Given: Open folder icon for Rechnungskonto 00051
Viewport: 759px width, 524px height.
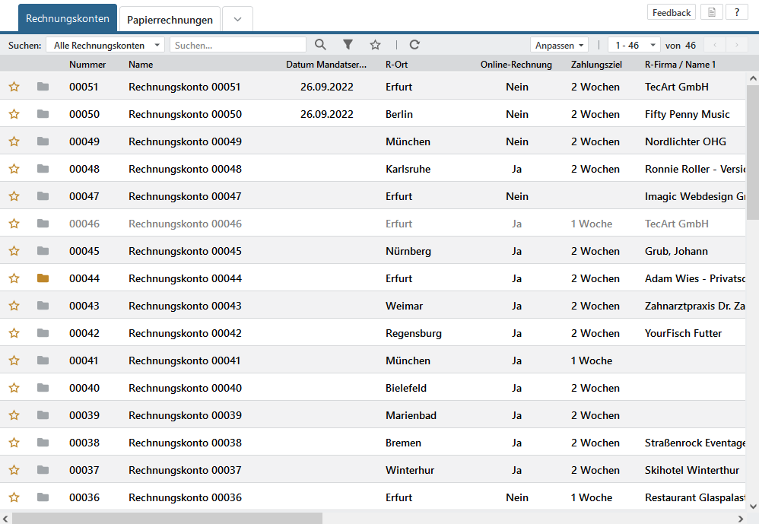Looking at the screenshot, I should [x=43, y=87].
